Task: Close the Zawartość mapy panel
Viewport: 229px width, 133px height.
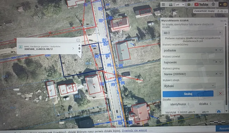Action: pos(225,11)
